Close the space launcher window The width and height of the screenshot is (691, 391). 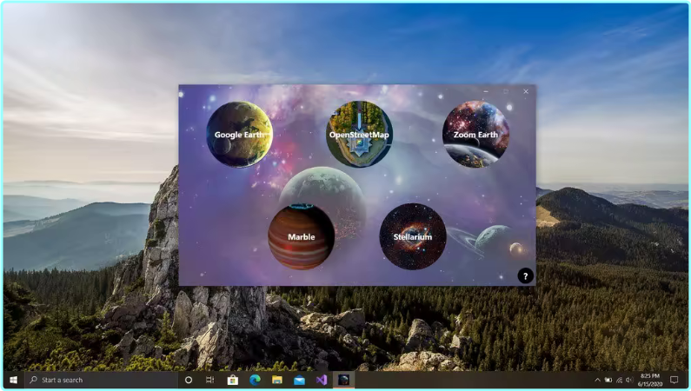[526, 91]
